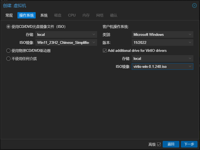Expand the Win11_23H2 ISO镜像 dropdown

click(x=94, y=42)
